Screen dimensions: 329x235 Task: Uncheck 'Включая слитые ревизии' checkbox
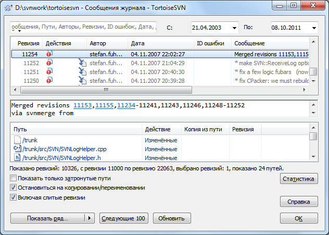click(13, 197)
